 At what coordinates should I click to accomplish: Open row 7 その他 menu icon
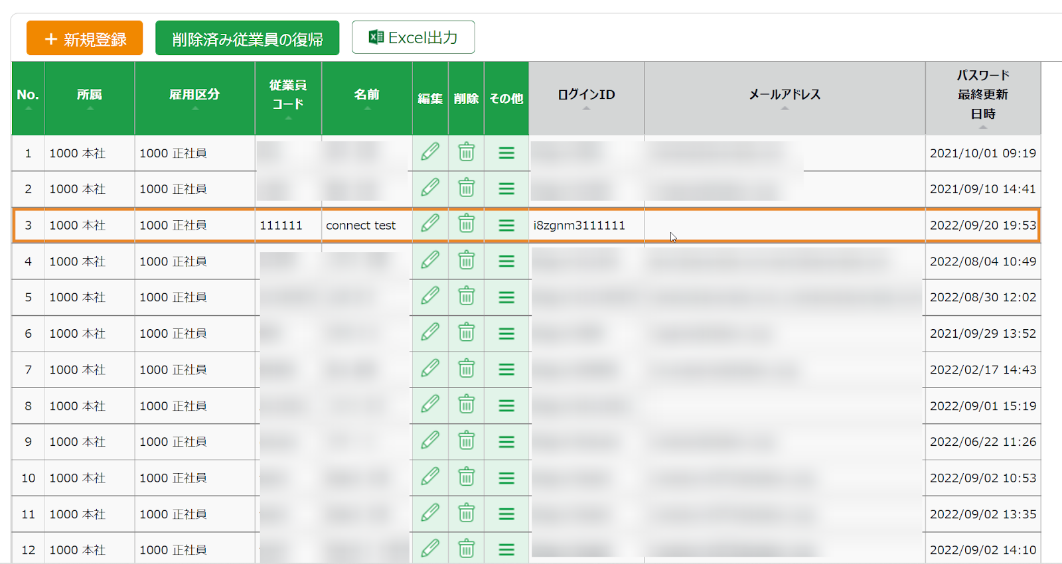[x=506, y=370]
